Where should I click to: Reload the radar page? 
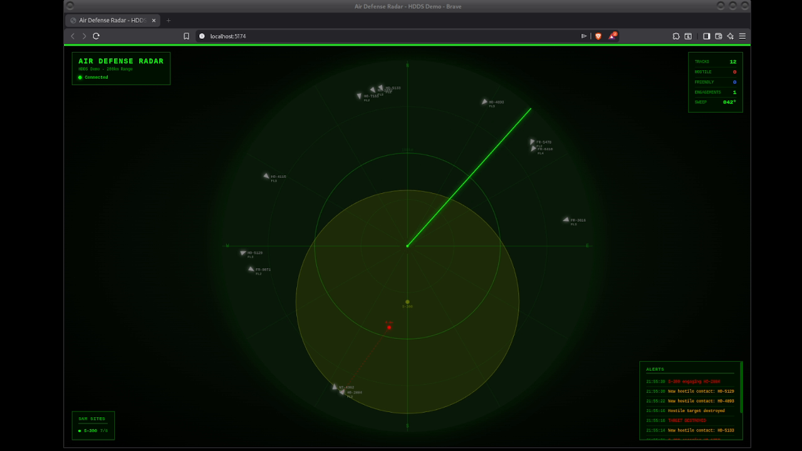coord(96,36)
